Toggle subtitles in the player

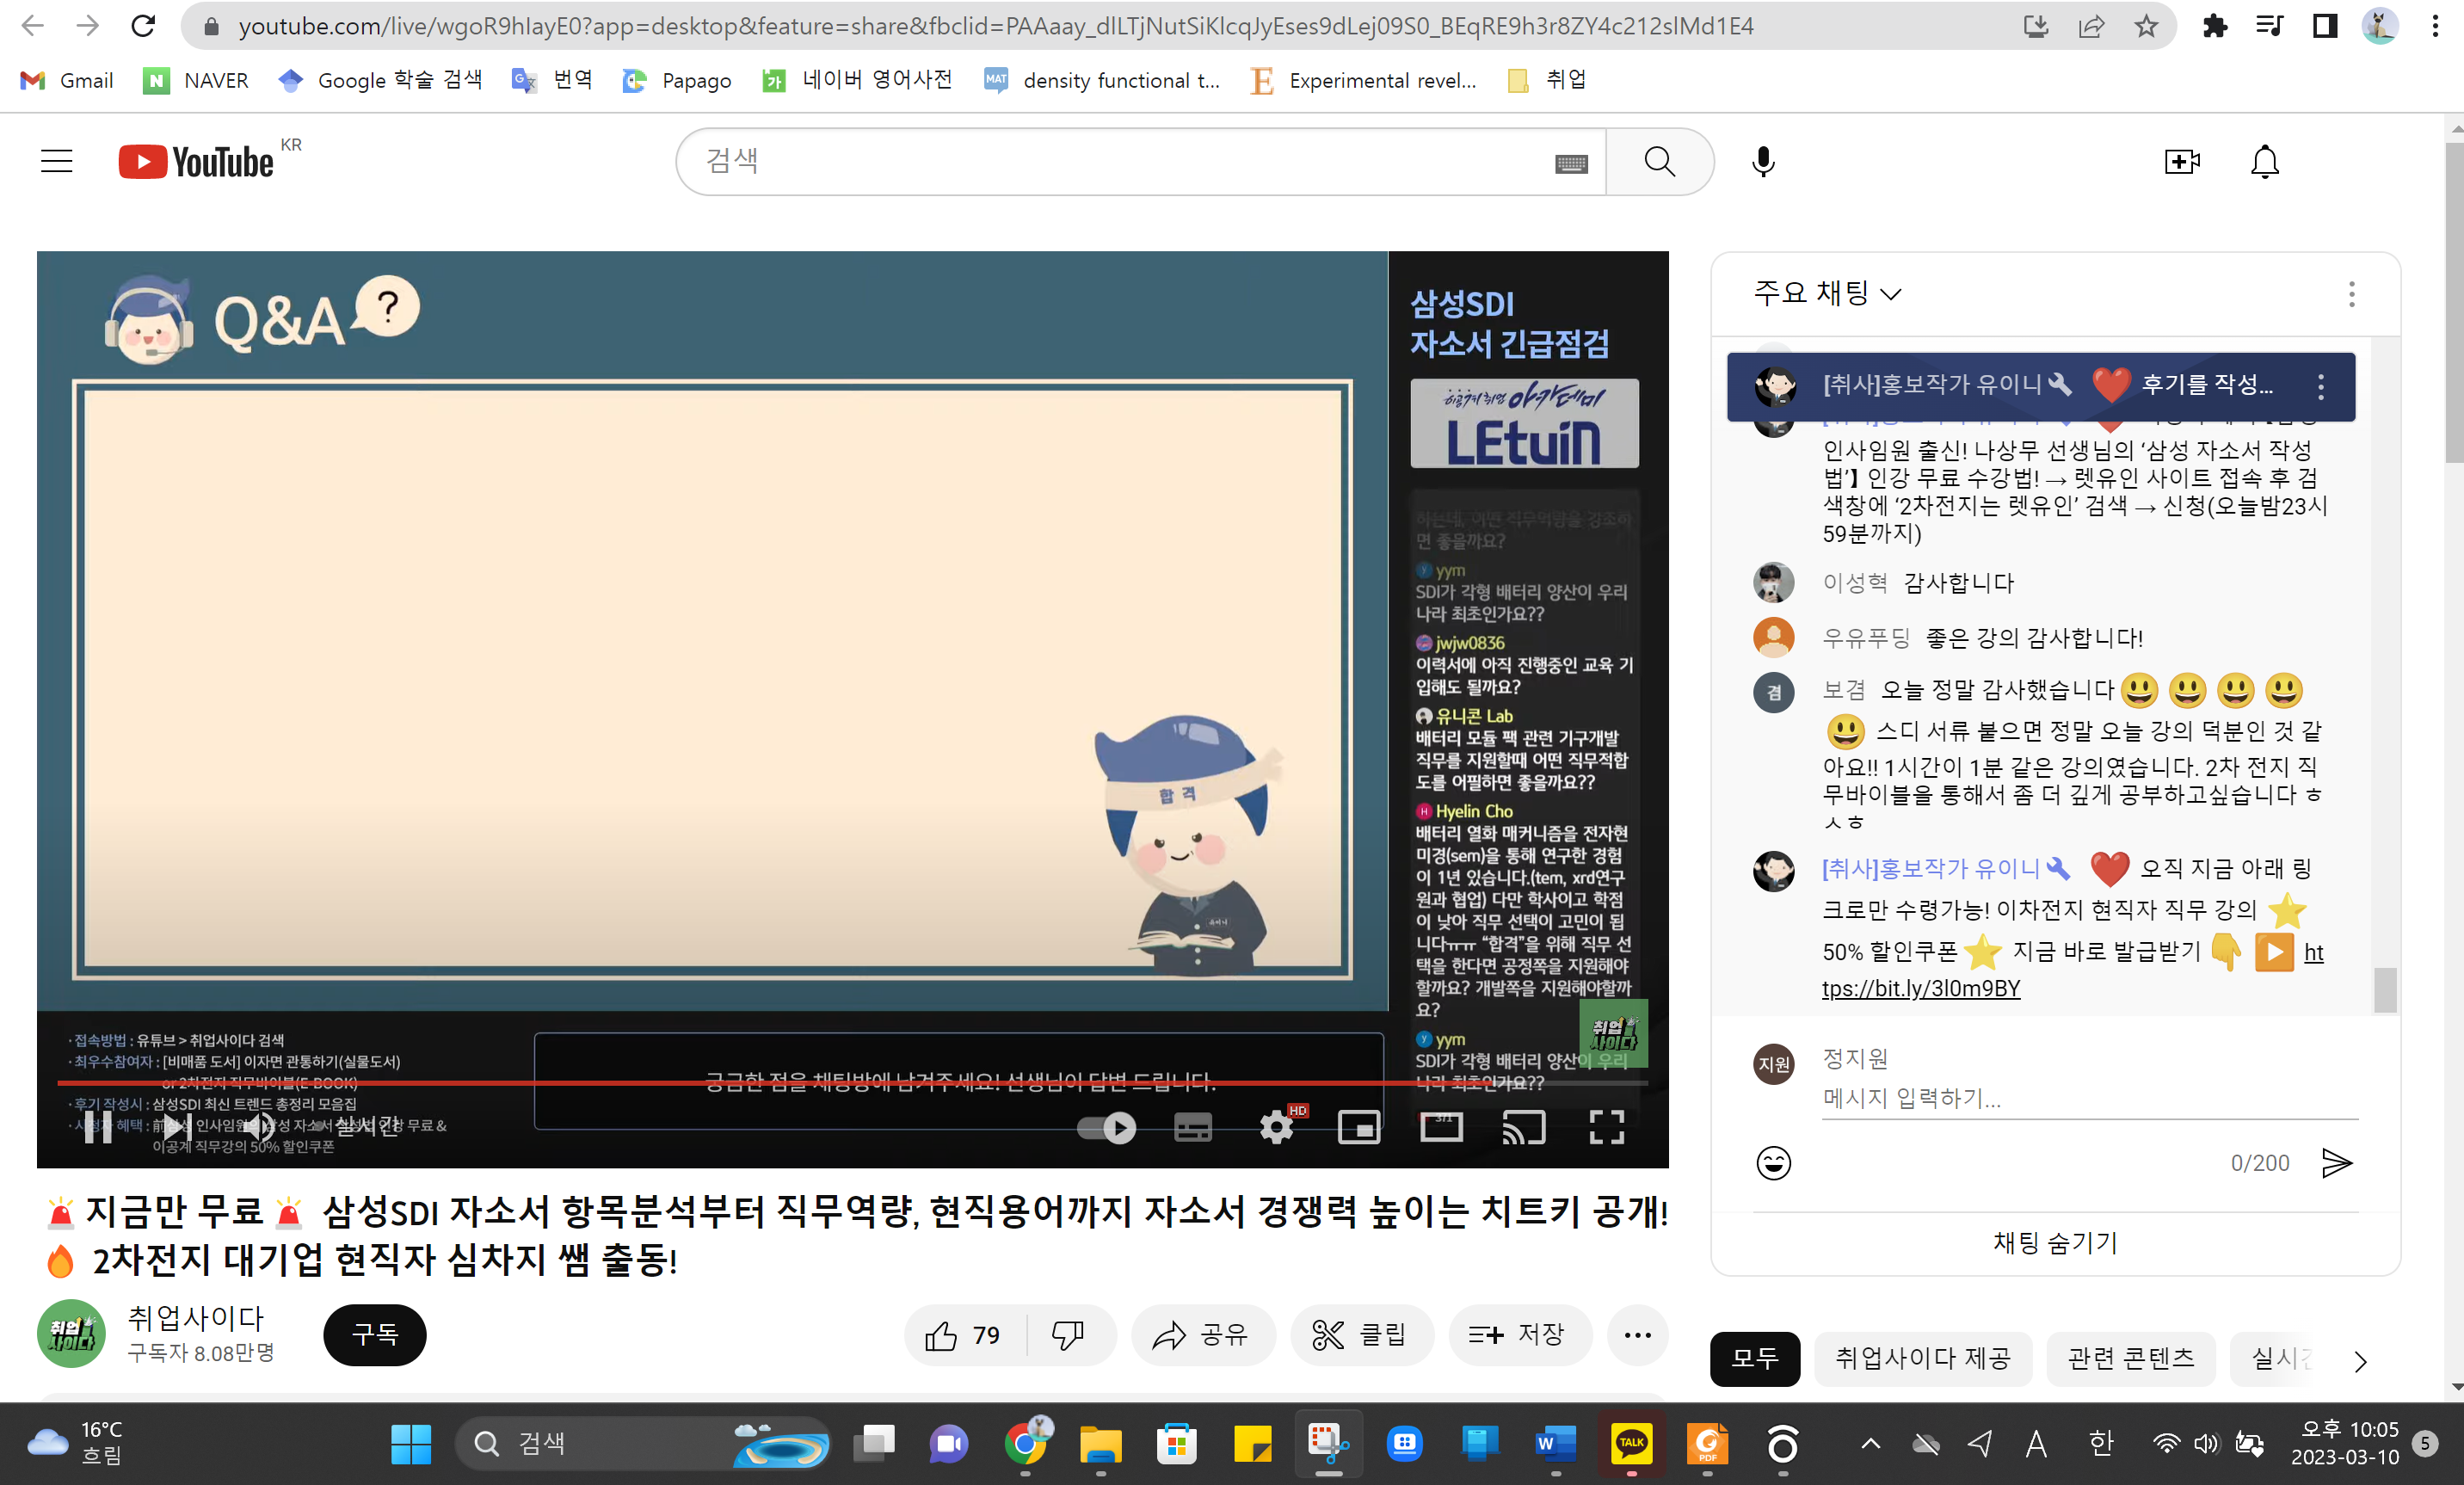1192,1128
